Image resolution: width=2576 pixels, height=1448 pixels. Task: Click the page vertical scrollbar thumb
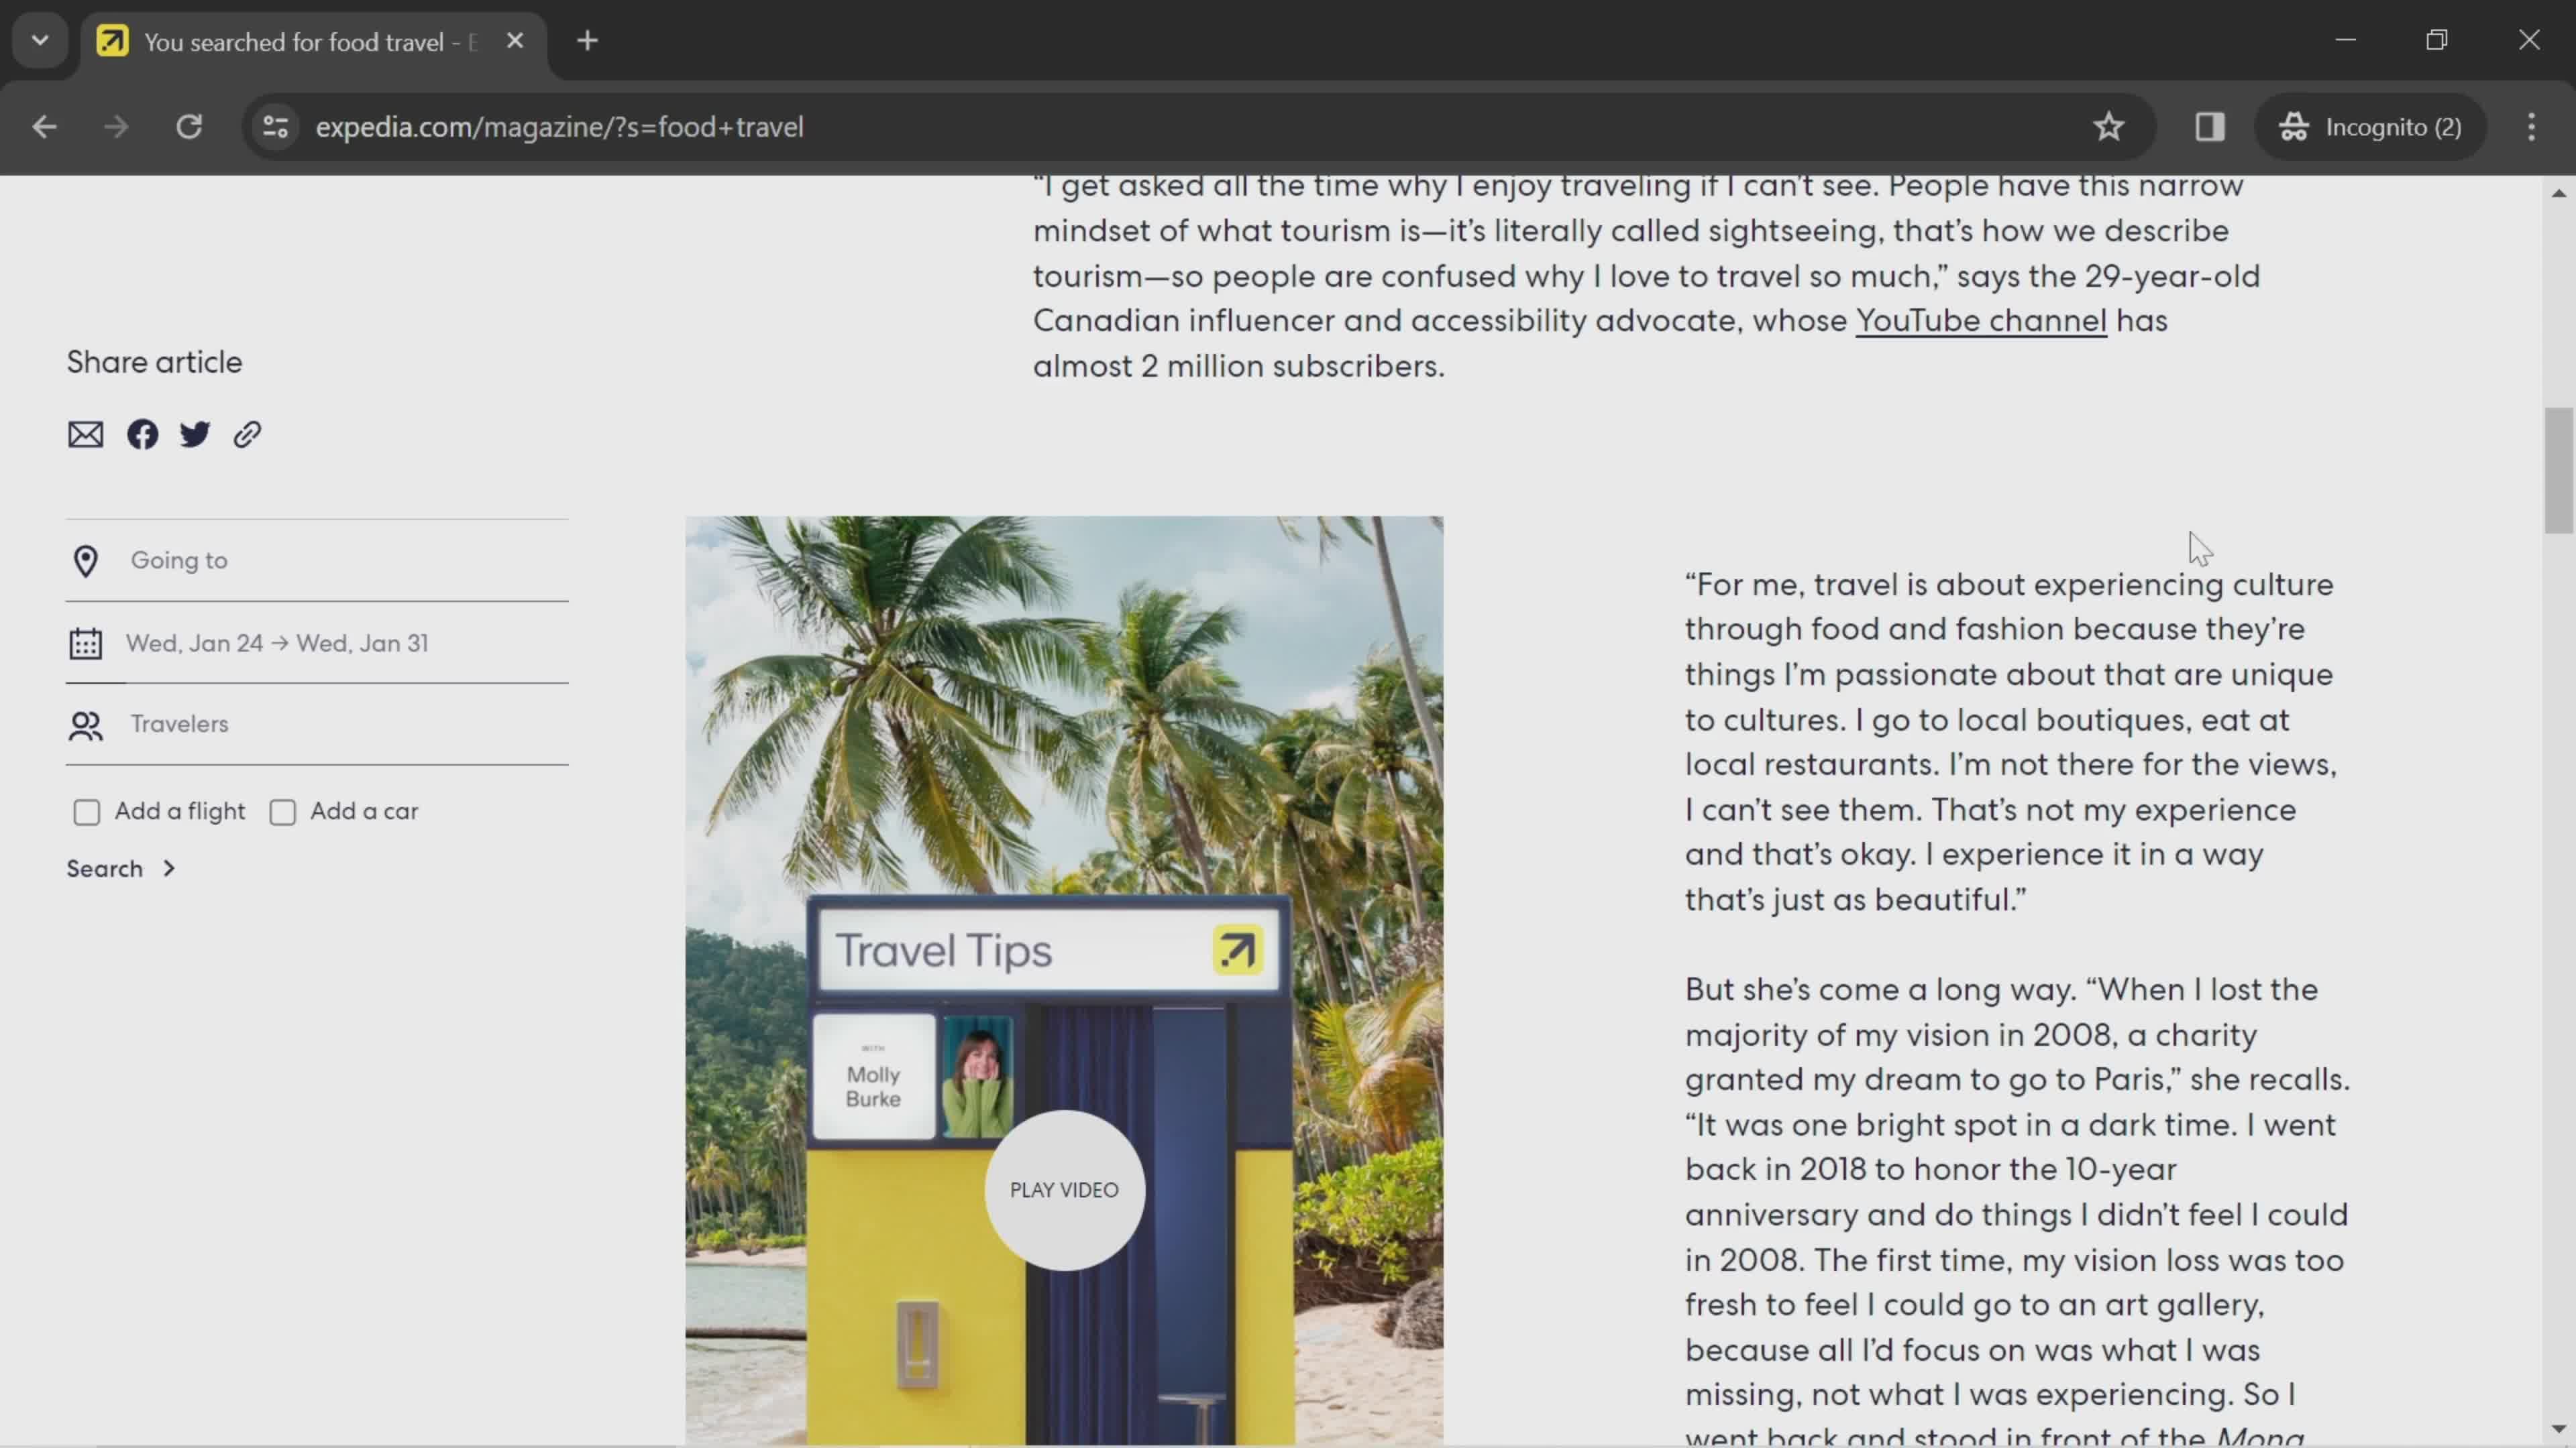click(x=2559, y=471)
